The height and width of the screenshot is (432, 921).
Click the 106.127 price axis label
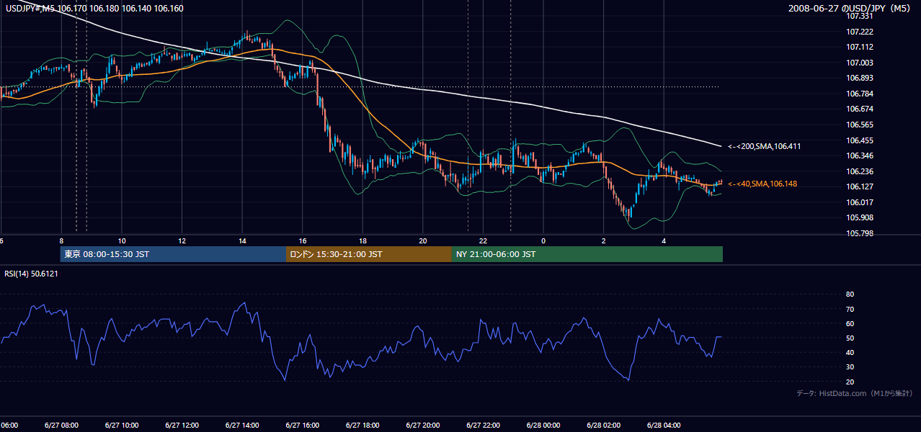pyautogui.click(x=860, y=186)
